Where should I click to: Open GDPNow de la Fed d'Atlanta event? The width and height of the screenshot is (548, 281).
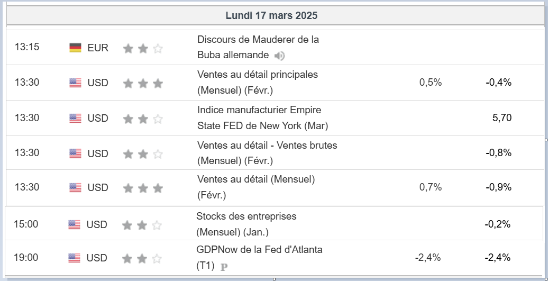coord(259,249)
